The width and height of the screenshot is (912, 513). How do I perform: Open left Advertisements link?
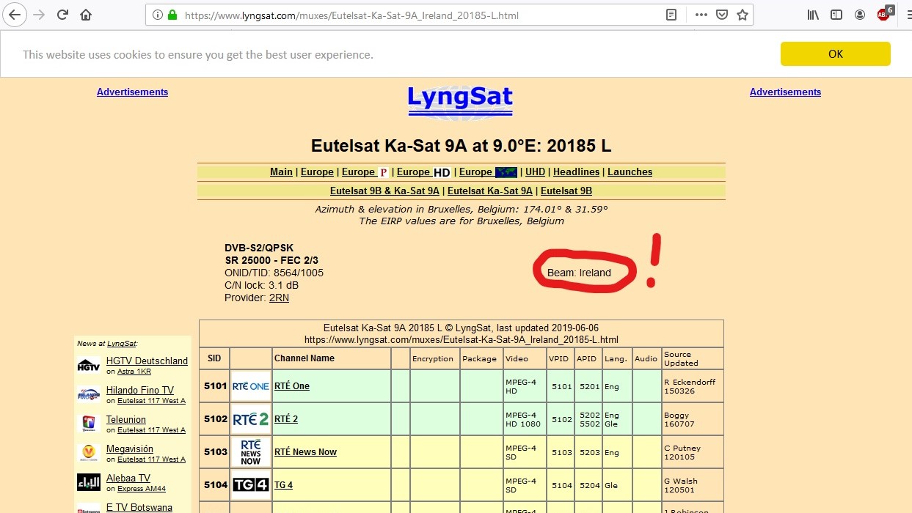click(132, 92)
